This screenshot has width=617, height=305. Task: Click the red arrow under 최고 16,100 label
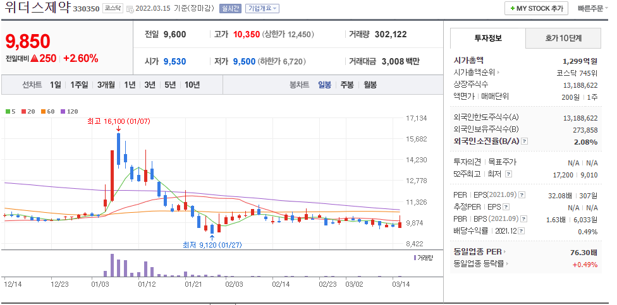point(118,129)
